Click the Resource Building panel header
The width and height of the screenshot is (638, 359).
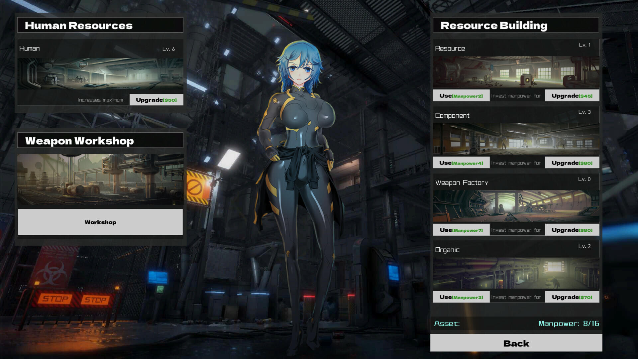(516, 25)
